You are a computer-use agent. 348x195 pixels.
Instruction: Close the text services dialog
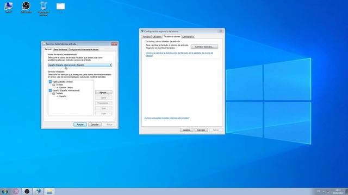[114, 44]
